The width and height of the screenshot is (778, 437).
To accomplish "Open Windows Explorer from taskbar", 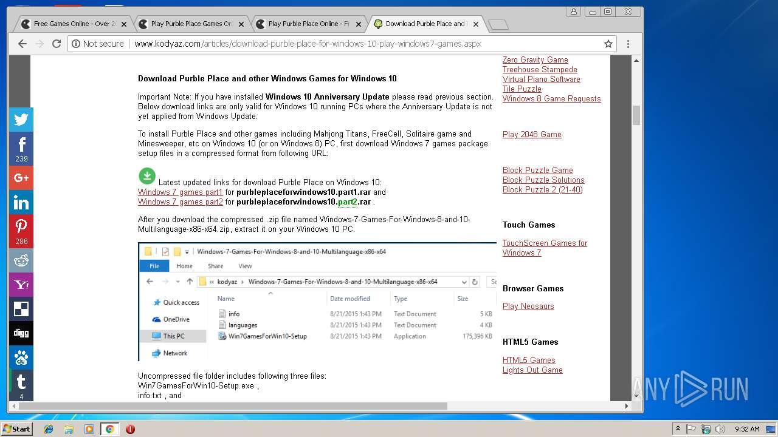I will tap(69, 429).
